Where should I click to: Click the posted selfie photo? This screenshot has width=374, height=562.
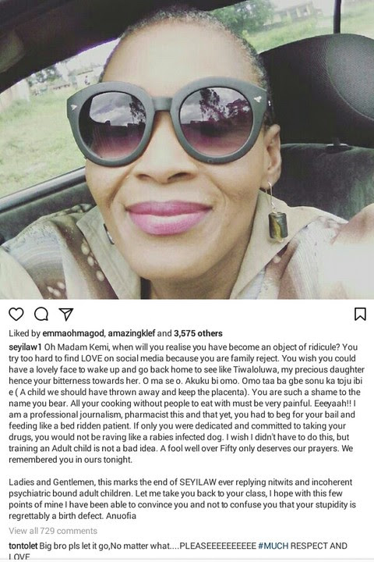click(x=187, y=149)
